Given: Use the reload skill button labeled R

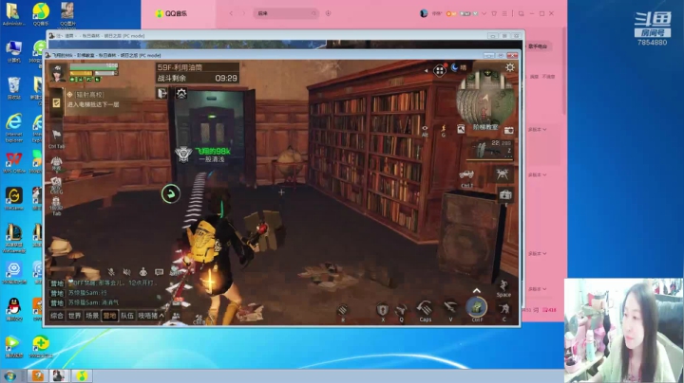Looking at the screenshot, I should click(343, 309).
